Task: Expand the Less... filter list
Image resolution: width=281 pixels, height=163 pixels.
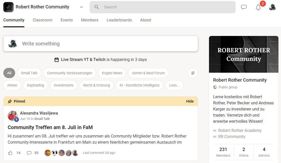Action: (x=174, y=85)
